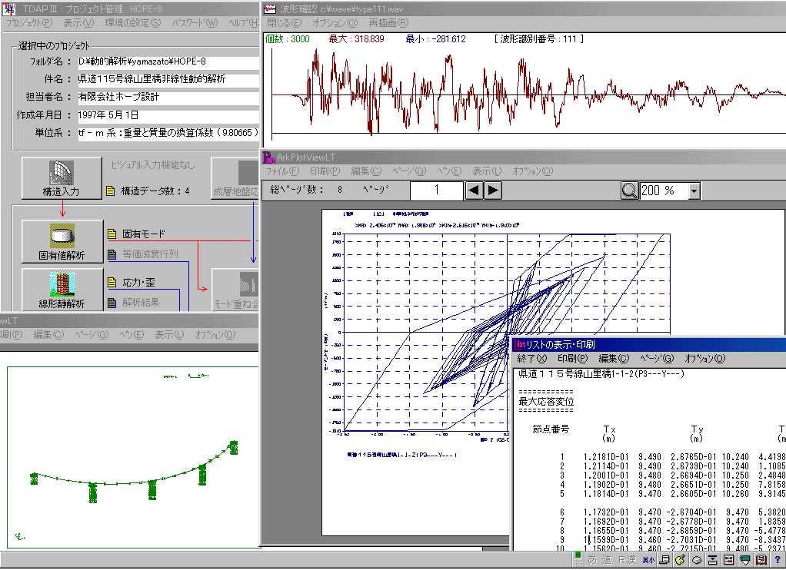Click the 最小 : -281.612 value
This screenshot has width=786, height=570.
(x=435, y=39)
